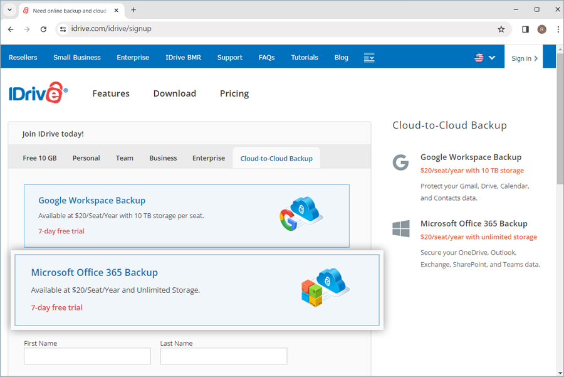
Task: Focus the First Name field
Action: coord(87,356)
